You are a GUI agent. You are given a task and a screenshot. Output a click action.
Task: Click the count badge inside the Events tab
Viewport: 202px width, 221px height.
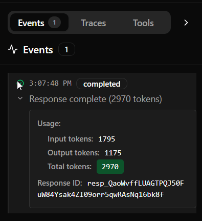click(54, 23)
